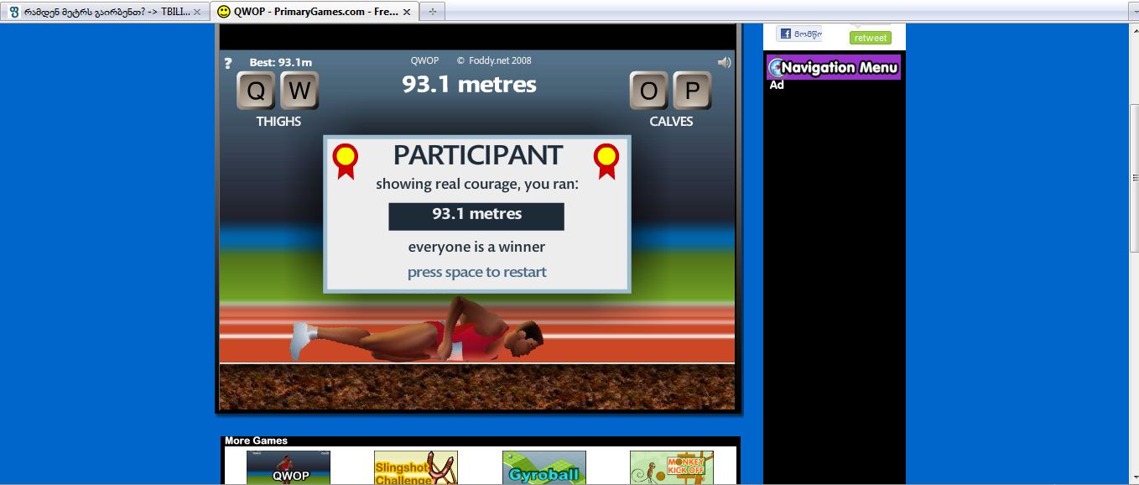Click the Q thigh key button
The image size is (1139, 485).
[256, 91]
